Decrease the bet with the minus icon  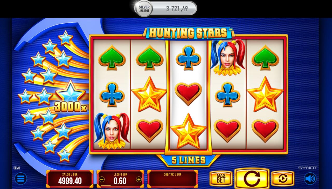[x=102, y=179]
